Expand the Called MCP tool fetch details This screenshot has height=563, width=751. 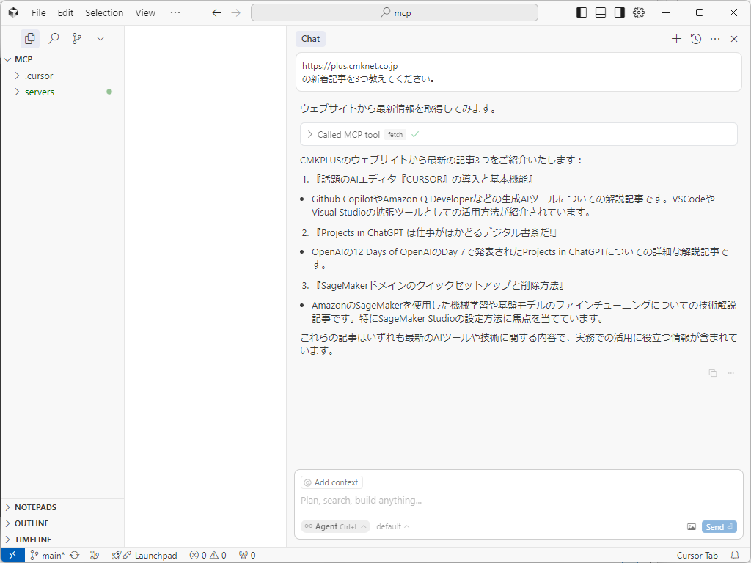click(x=348, y=134)
